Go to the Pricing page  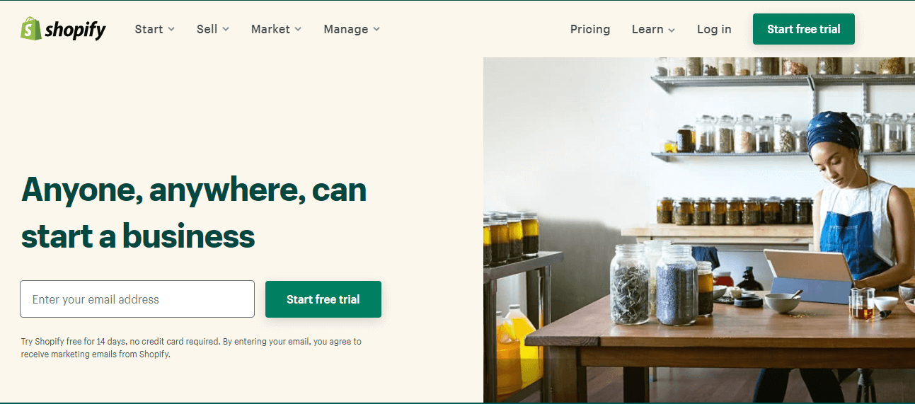590,29
